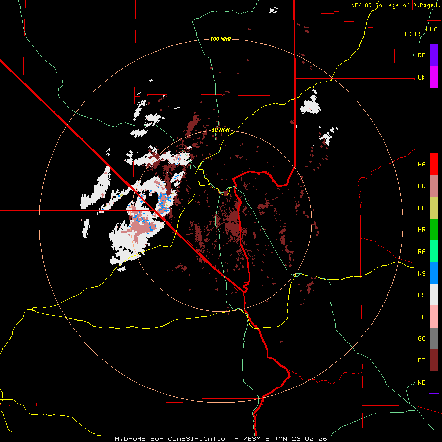The image size is (442, 442).
Task: Click the BI legend label
Action: (x=422, y=360)
